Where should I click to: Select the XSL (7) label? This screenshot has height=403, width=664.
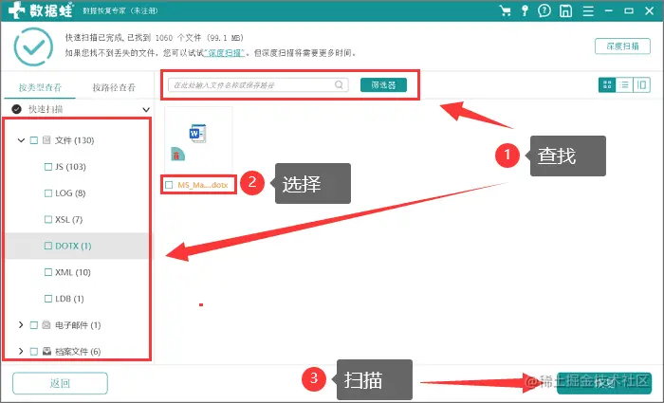pos(68,219)
